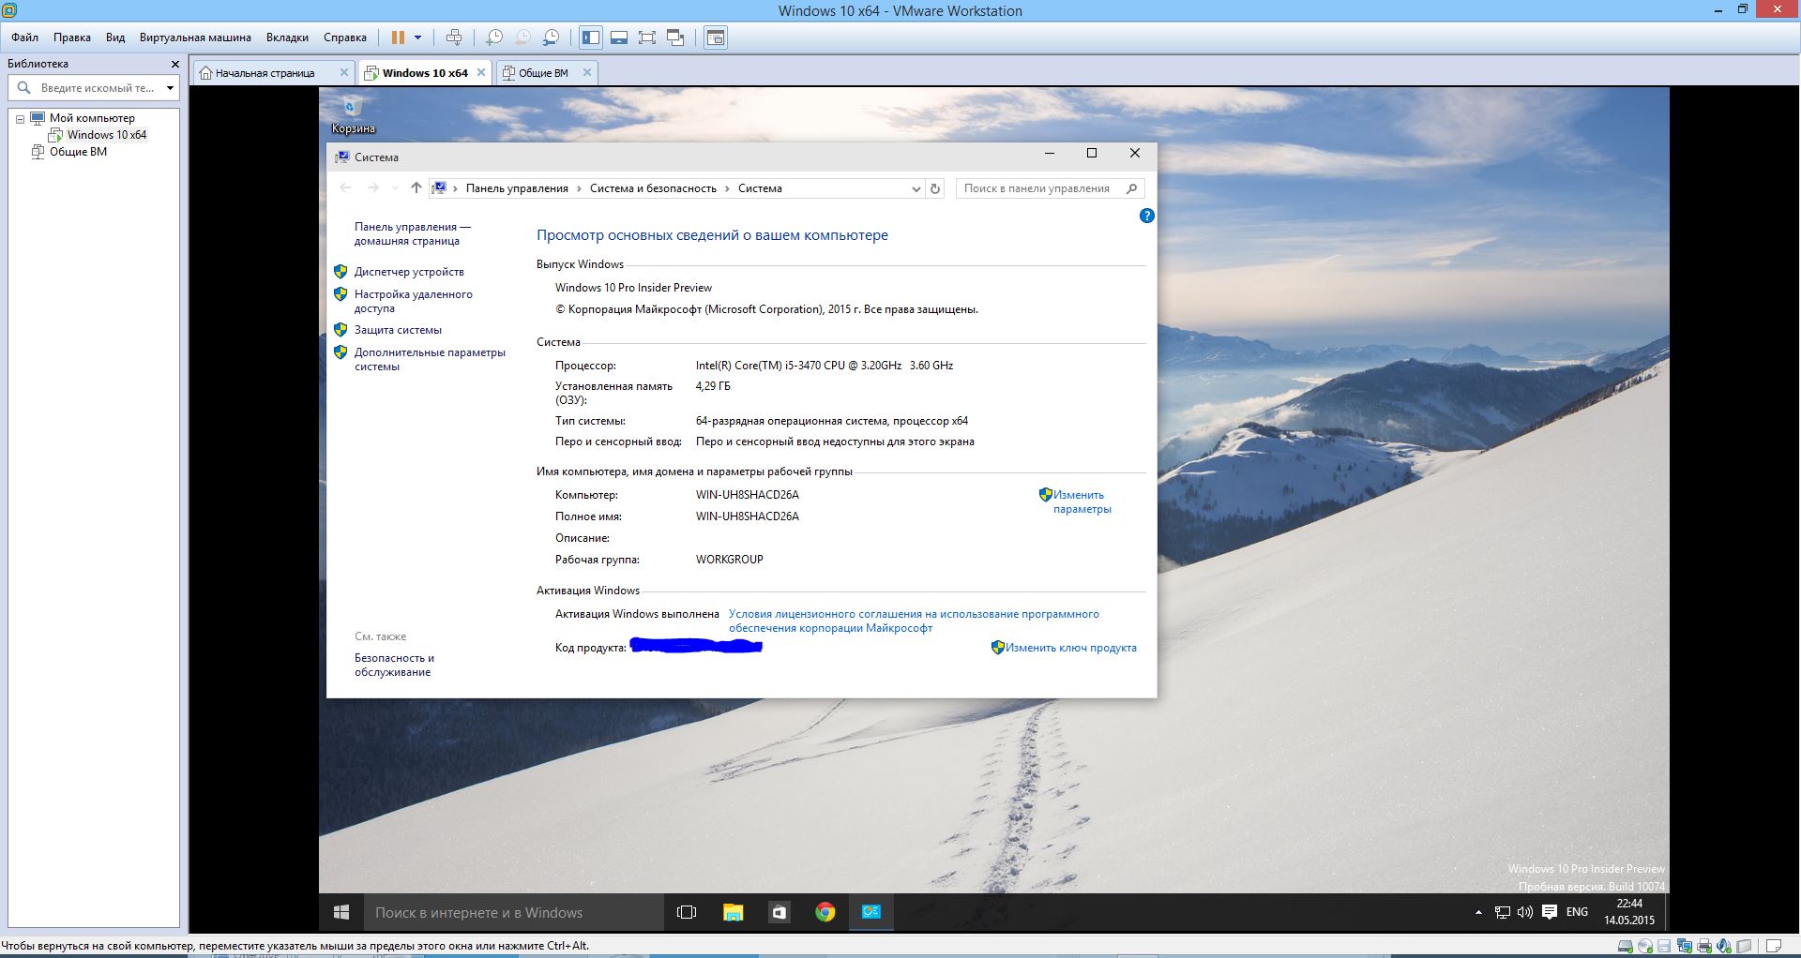Viewport: 1801px width, 958px height.
Task: Select the Система taskbar button
Action: pos(871,912)
